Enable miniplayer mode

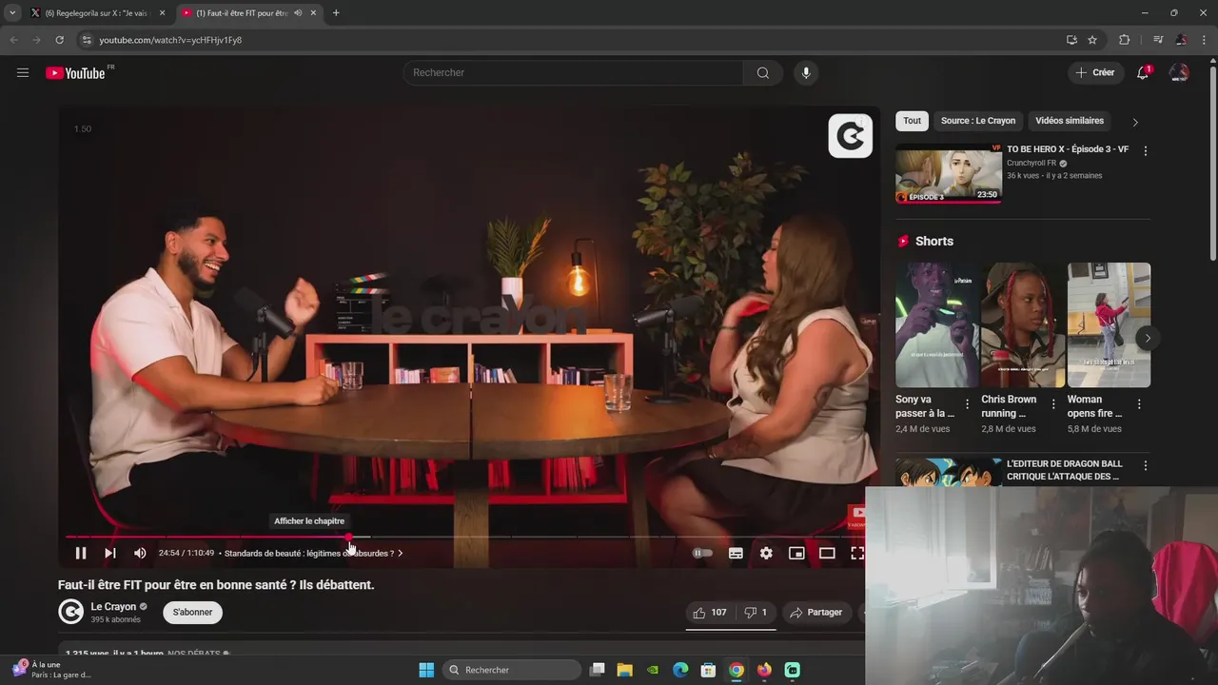[x=796, y=553]
